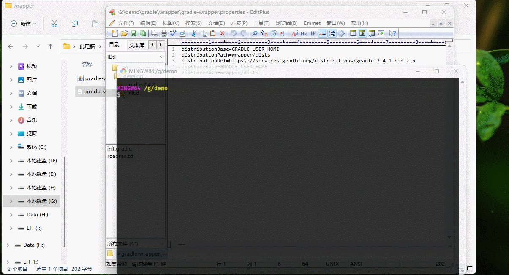Viewport: 509px width, 275px height.
Task: Select 下载 in Explorer sidebar
Action: pos(32,107)
